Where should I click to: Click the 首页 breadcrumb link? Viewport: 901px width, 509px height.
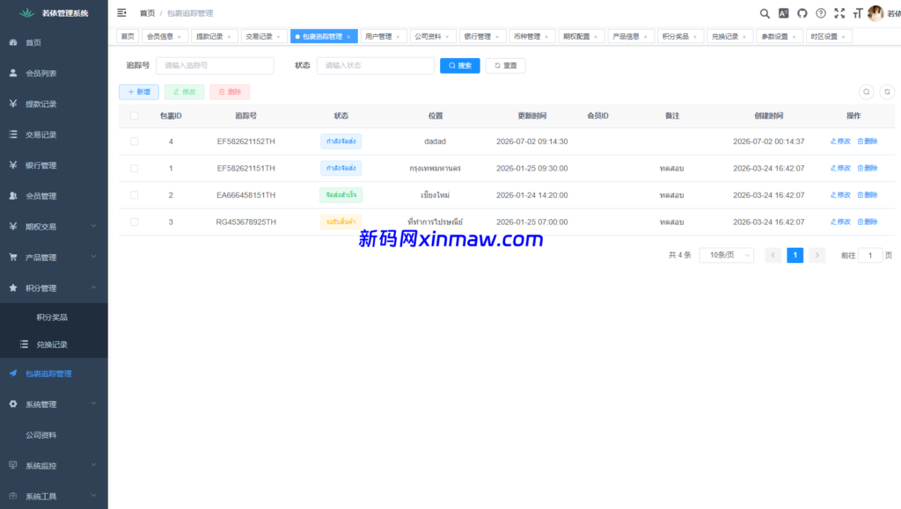(x=147, y=13)
